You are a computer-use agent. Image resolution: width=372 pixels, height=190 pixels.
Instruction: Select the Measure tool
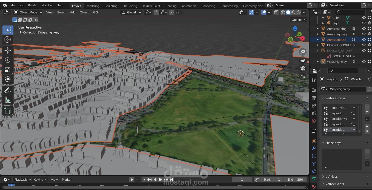pyautogui.click(x=8, y=100)
